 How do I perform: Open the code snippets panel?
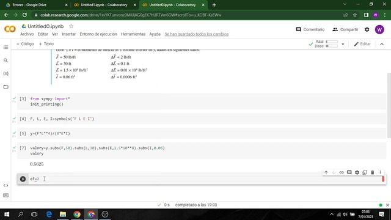pos(5,185)
